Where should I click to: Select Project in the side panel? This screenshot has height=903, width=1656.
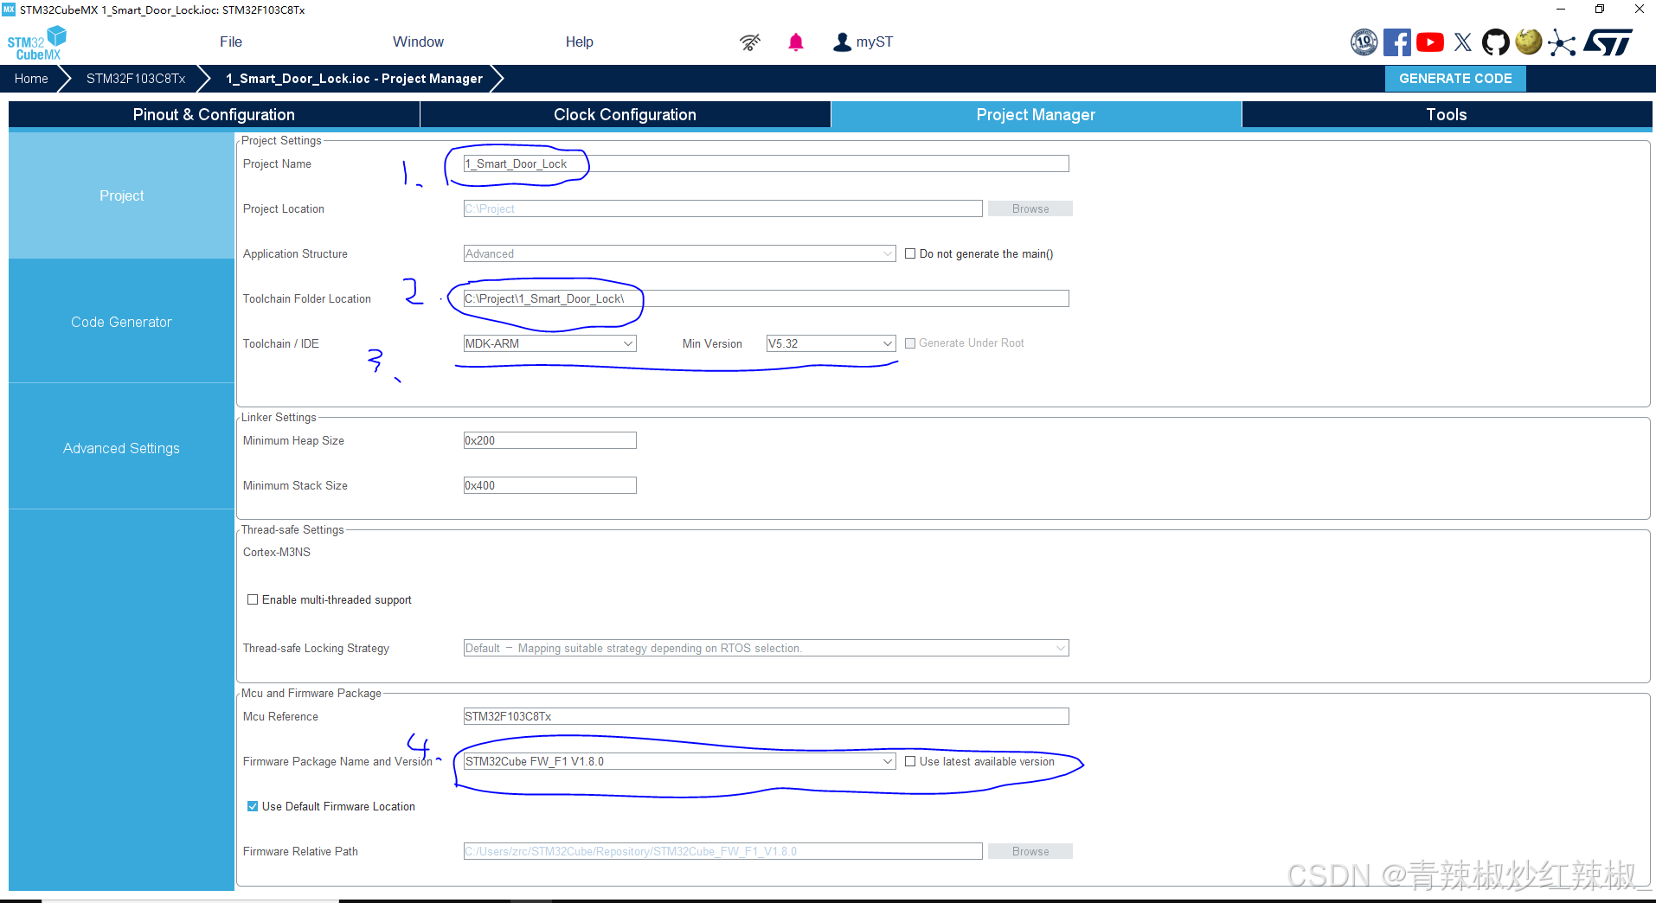click(121, 195)
